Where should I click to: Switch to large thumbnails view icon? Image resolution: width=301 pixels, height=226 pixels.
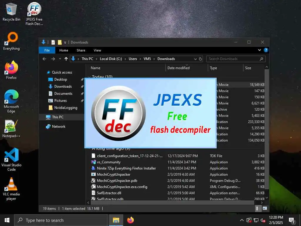[x=265, y=208]
